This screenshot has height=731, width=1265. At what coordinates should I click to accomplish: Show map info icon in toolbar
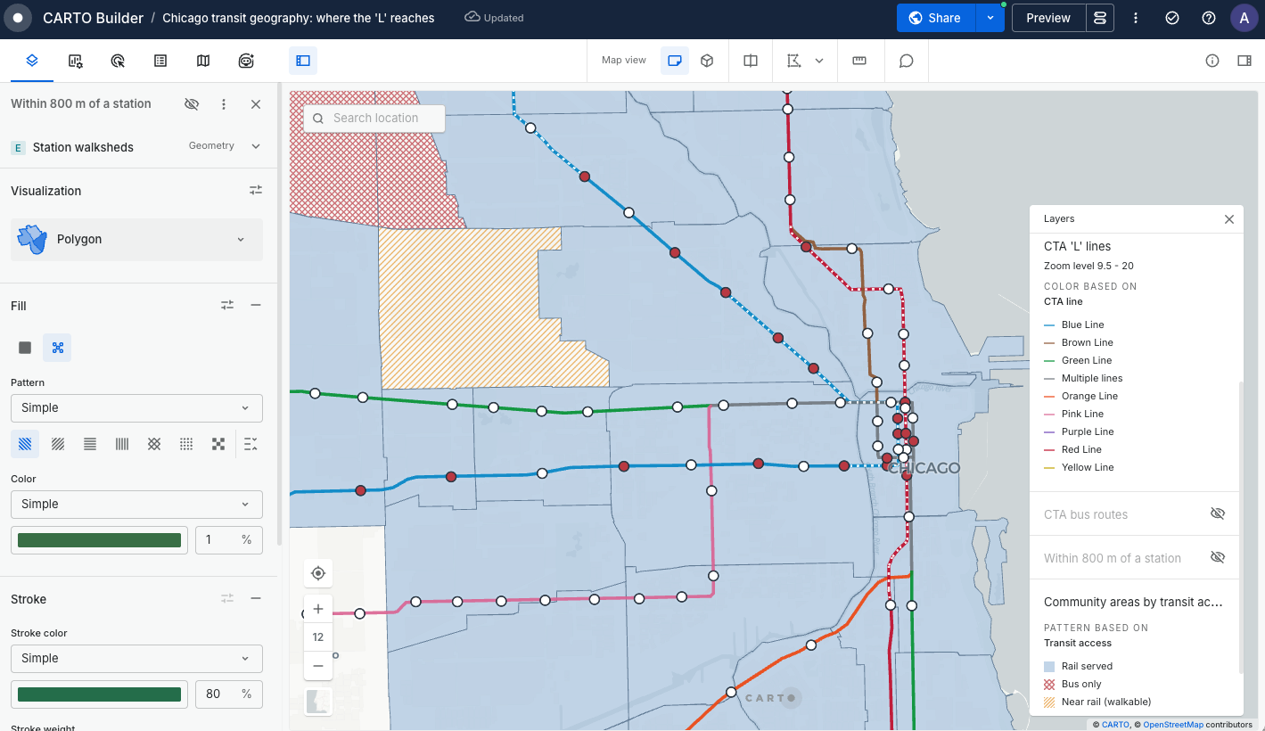point(1212,61)
